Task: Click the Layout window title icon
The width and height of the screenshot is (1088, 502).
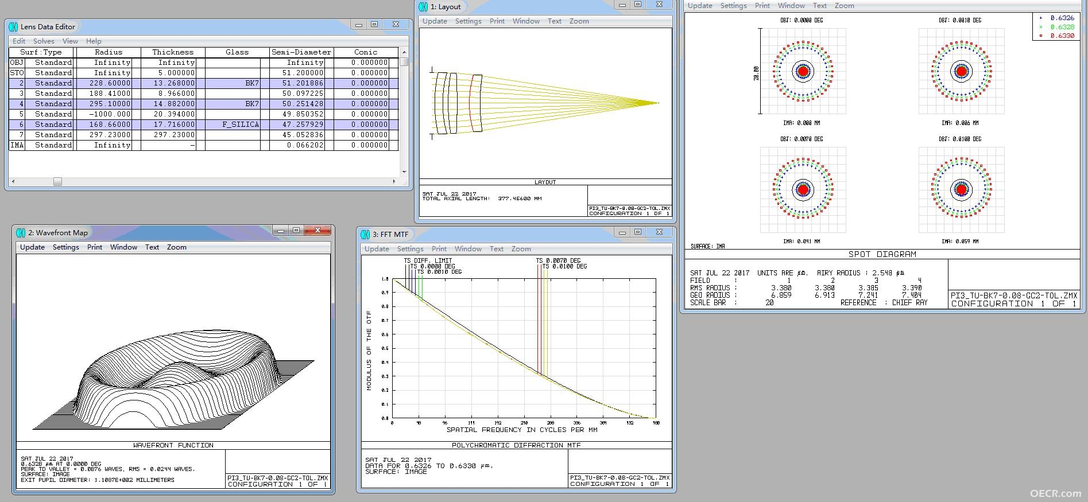Action: (423, 6)
